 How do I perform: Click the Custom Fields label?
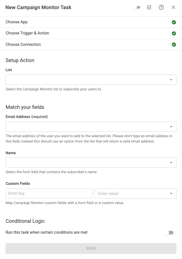tap(18, 184)
